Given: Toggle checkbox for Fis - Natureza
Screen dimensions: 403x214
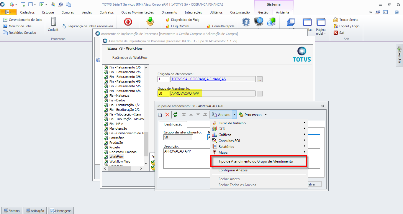Looking at the screenshot, I should 106,96.
